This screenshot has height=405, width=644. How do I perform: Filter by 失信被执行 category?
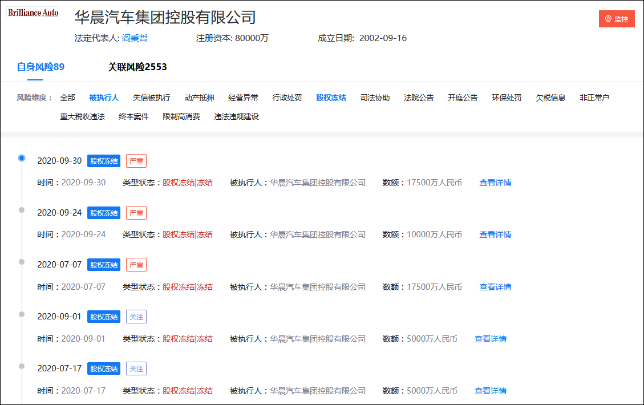click(151, 98)
